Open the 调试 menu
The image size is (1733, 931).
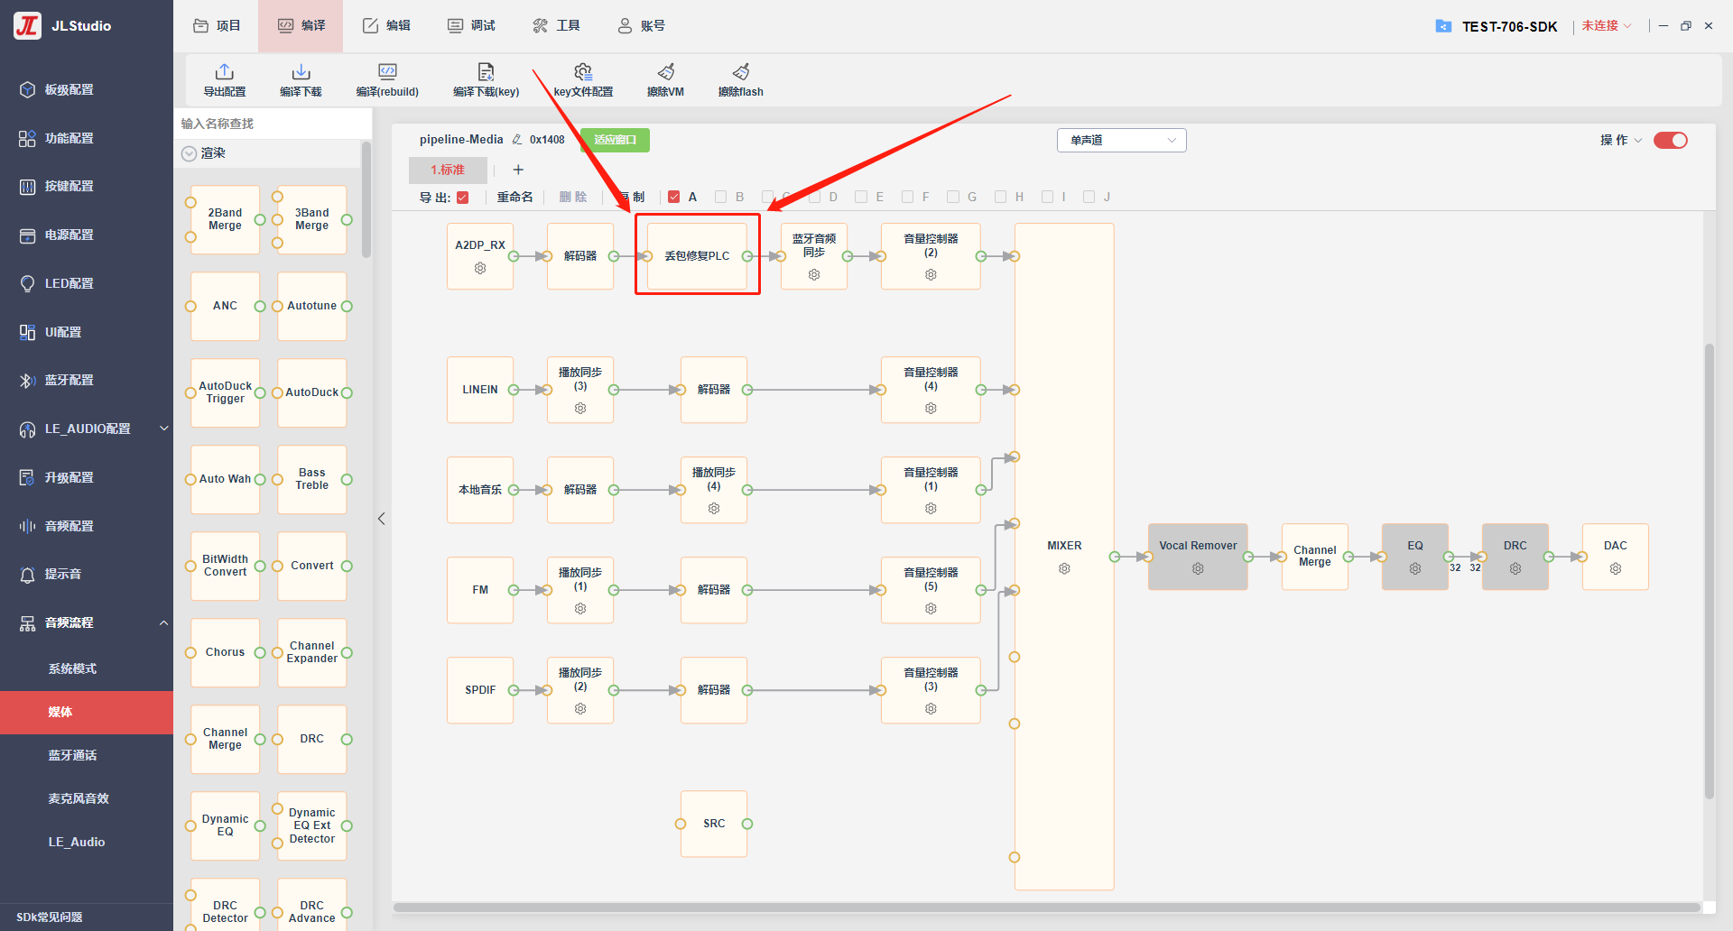point(471,25)
